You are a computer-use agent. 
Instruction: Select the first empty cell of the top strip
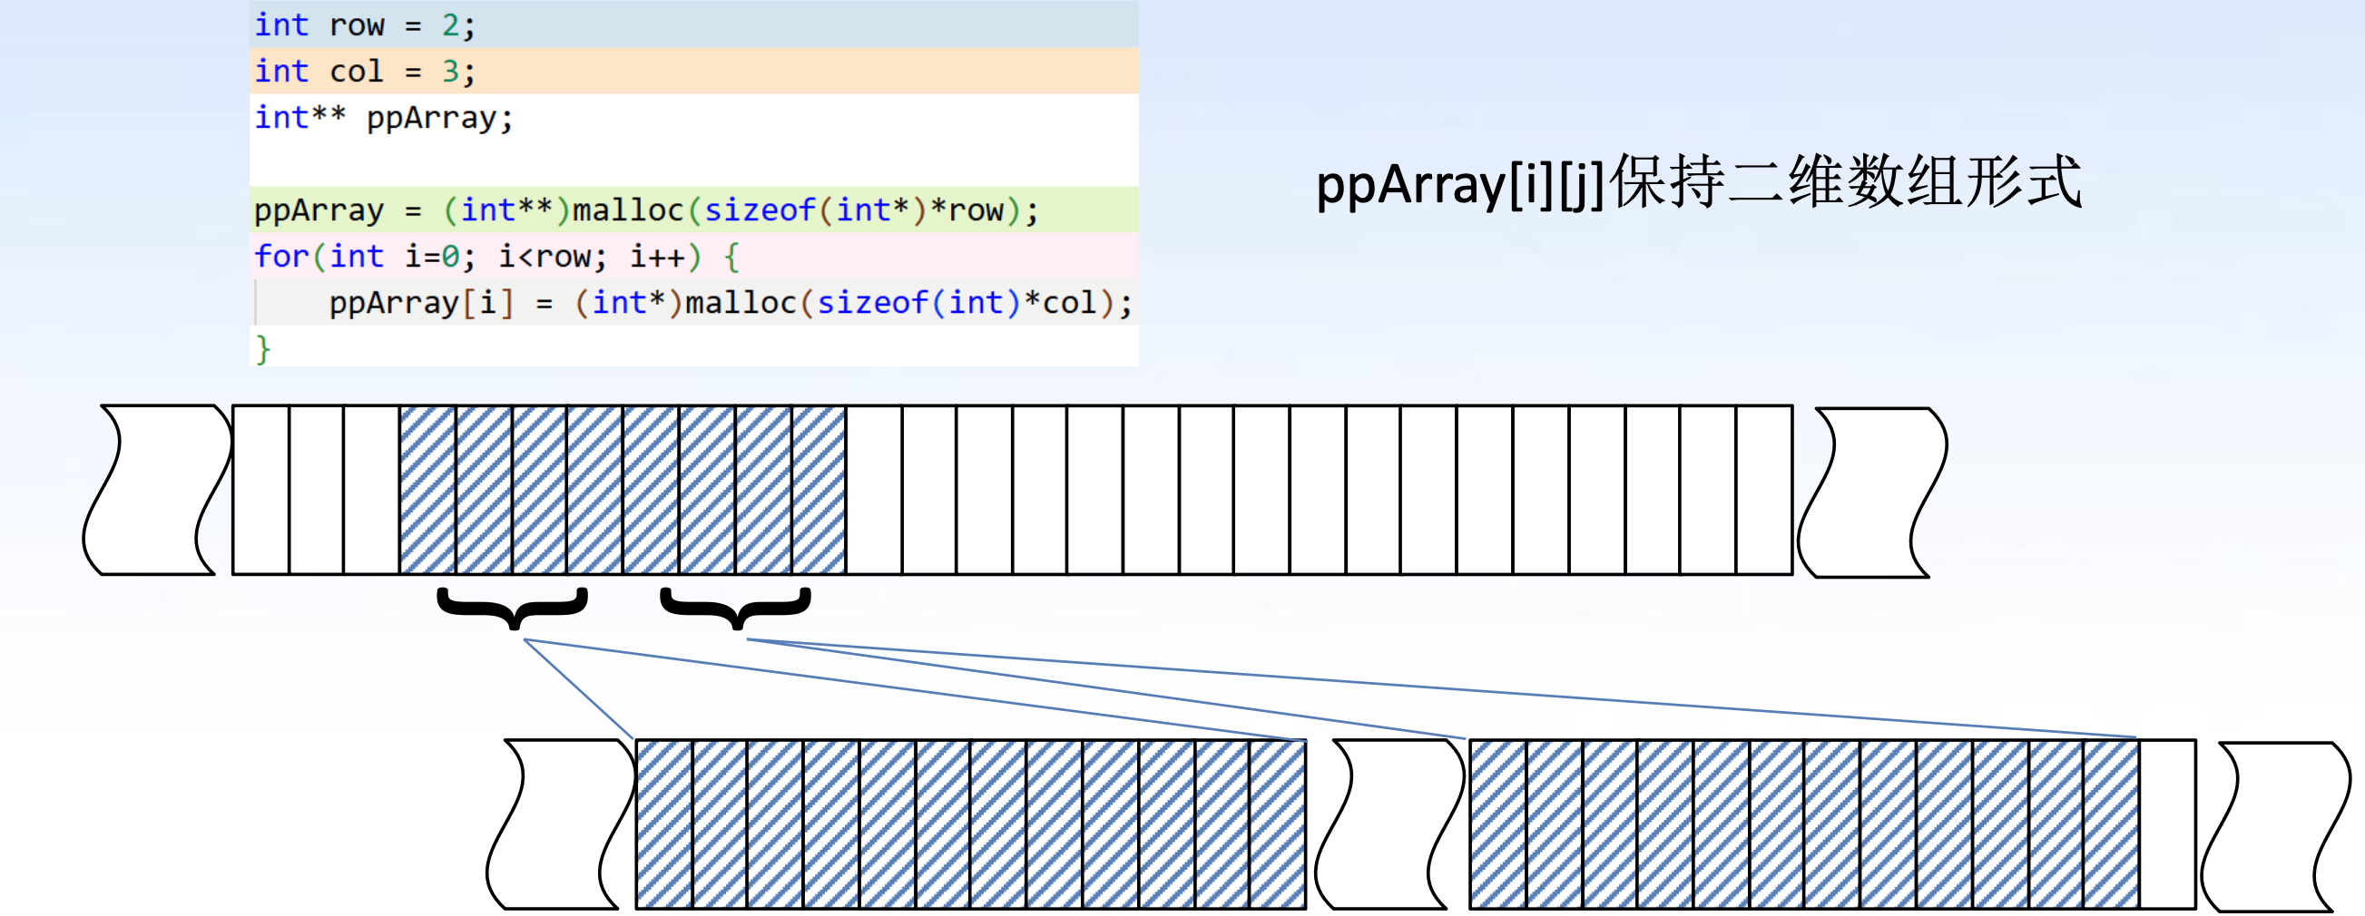click(260, 490)
